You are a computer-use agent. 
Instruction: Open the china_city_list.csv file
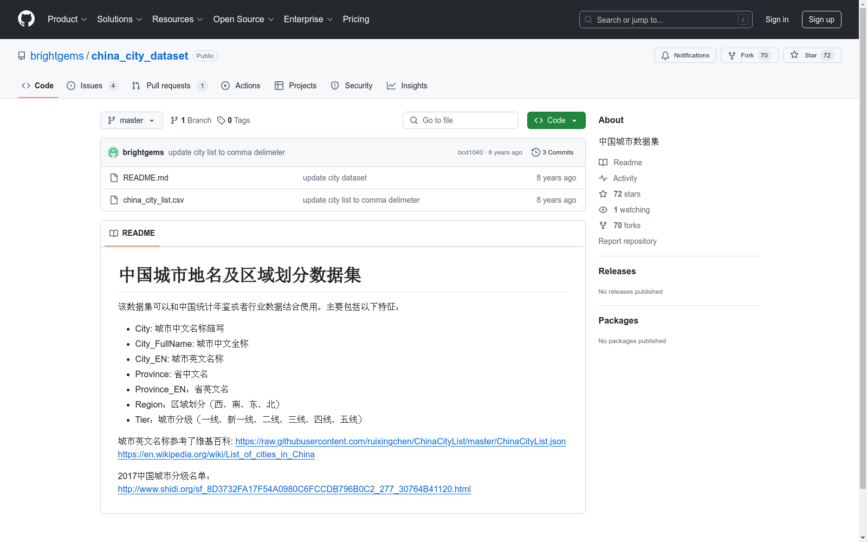click(x=153, y=200)
